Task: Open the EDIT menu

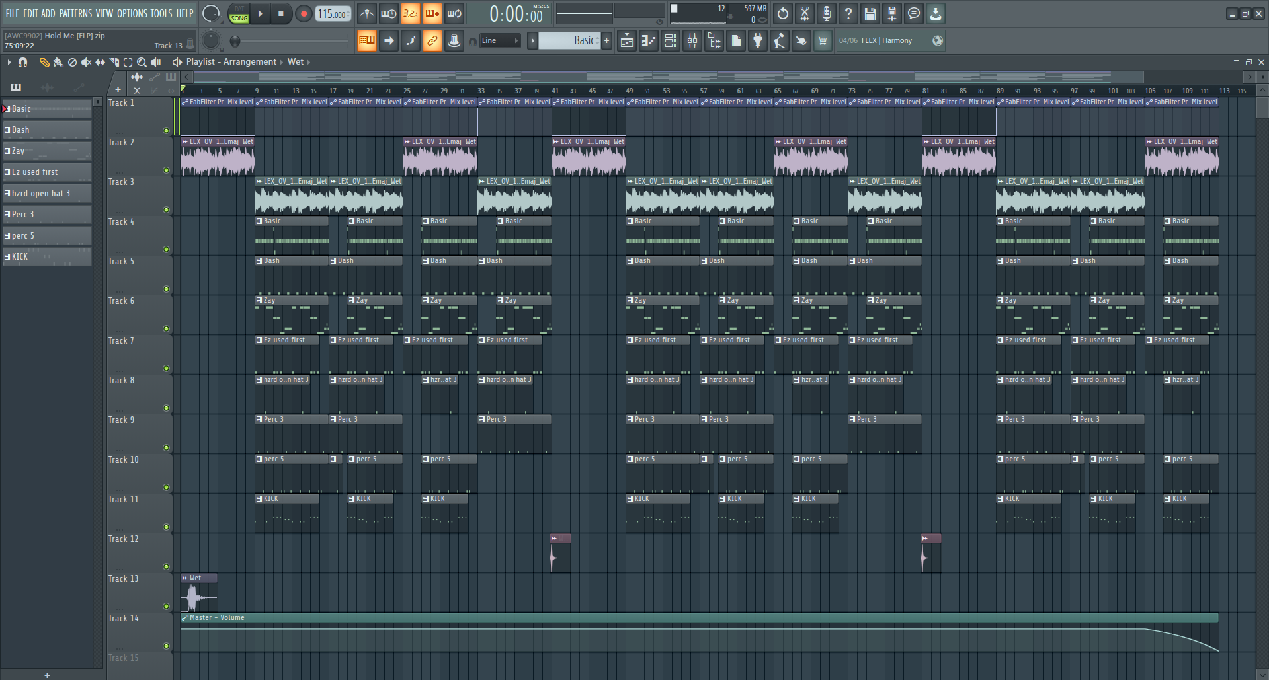Action: pos(30,13)
